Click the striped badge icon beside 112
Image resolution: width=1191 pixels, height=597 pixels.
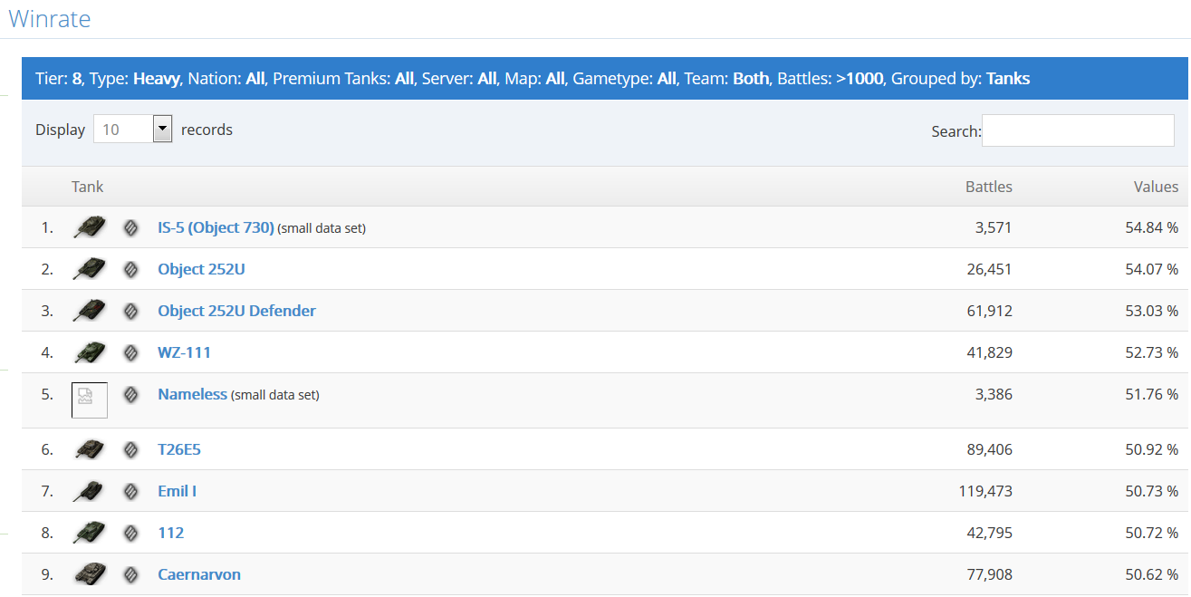click(x=131, y=533)
